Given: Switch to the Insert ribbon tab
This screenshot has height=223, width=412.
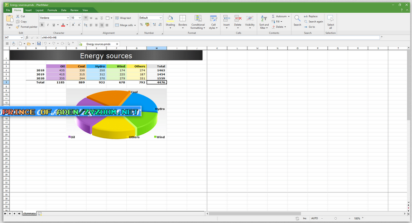Looking at the screenshot, I should [x=28, y=10].
